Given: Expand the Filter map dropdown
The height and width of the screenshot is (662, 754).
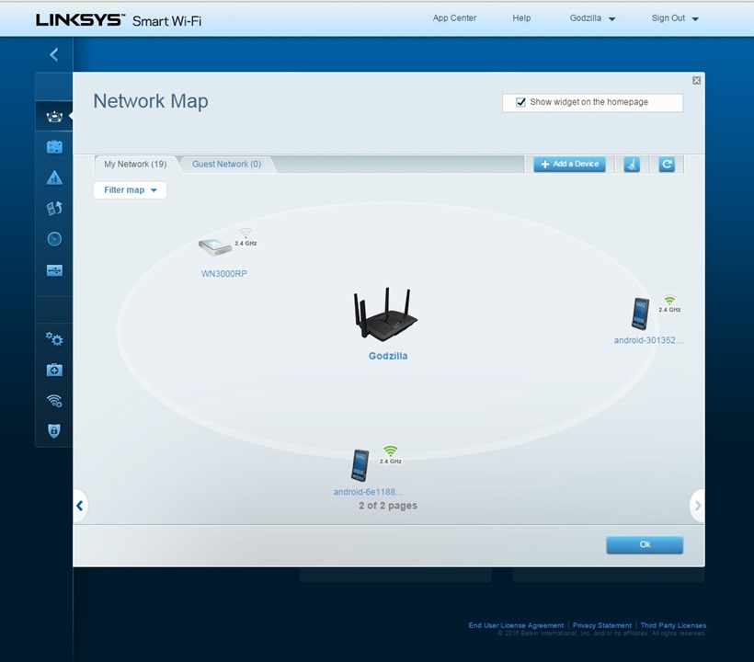Looking at the screenshot, I should [x=130, y=190].
